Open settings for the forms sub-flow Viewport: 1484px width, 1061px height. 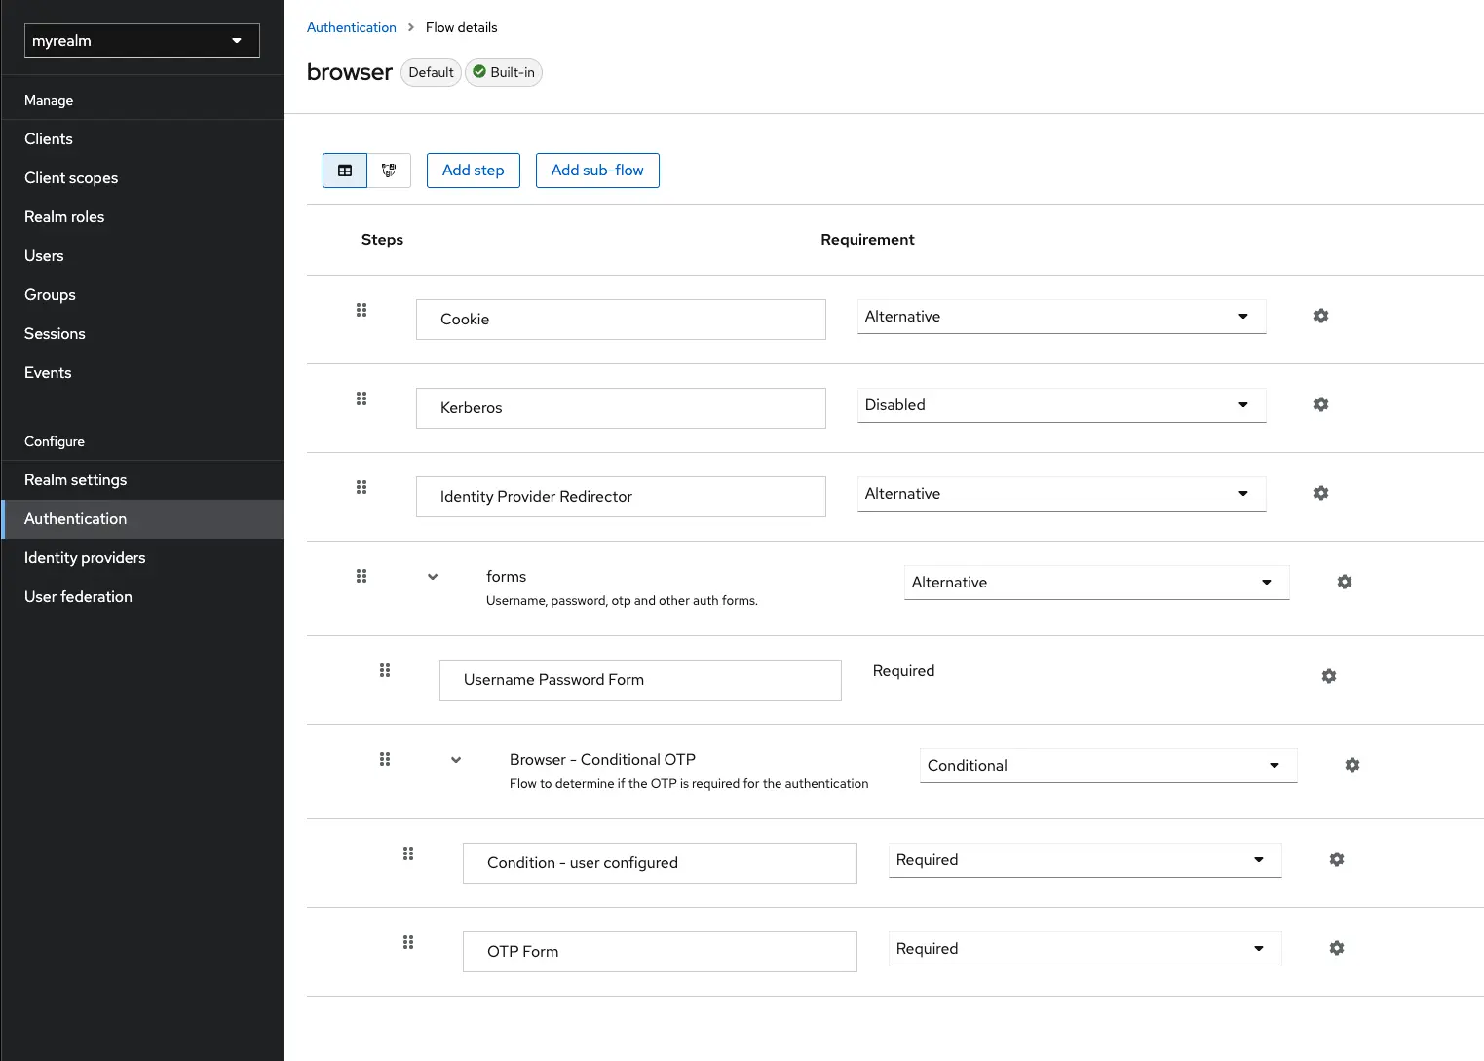pyautogui.click(x=1344, y=581)
